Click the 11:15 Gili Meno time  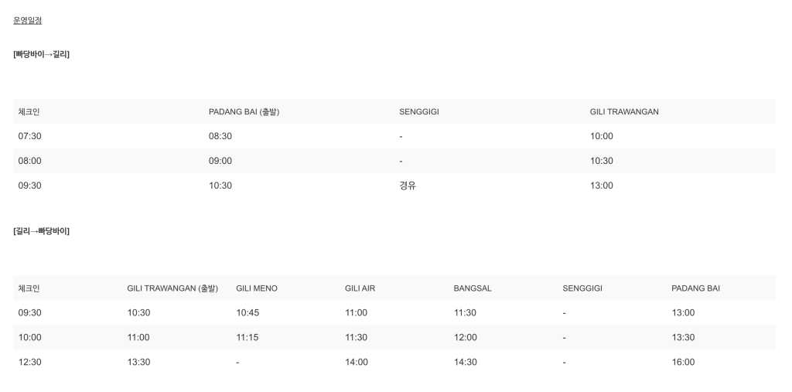point(247,338)
